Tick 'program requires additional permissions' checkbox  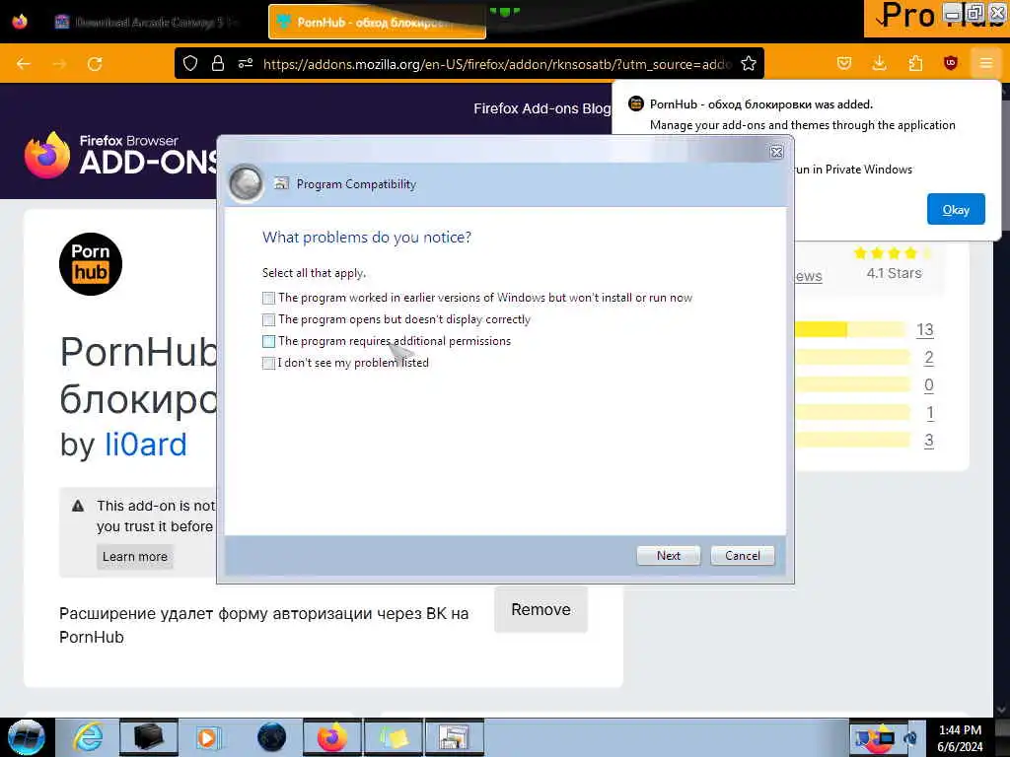point(268,341)
